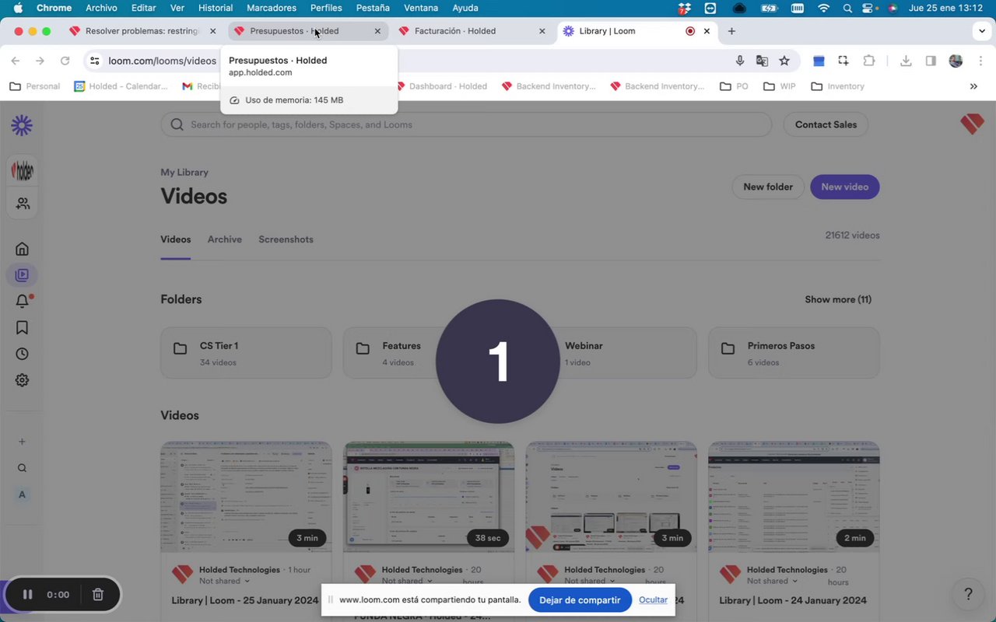Open the Chrome extensions puzzle icon
Viewport: 996px width, 622px height.
tap(869, 61)
